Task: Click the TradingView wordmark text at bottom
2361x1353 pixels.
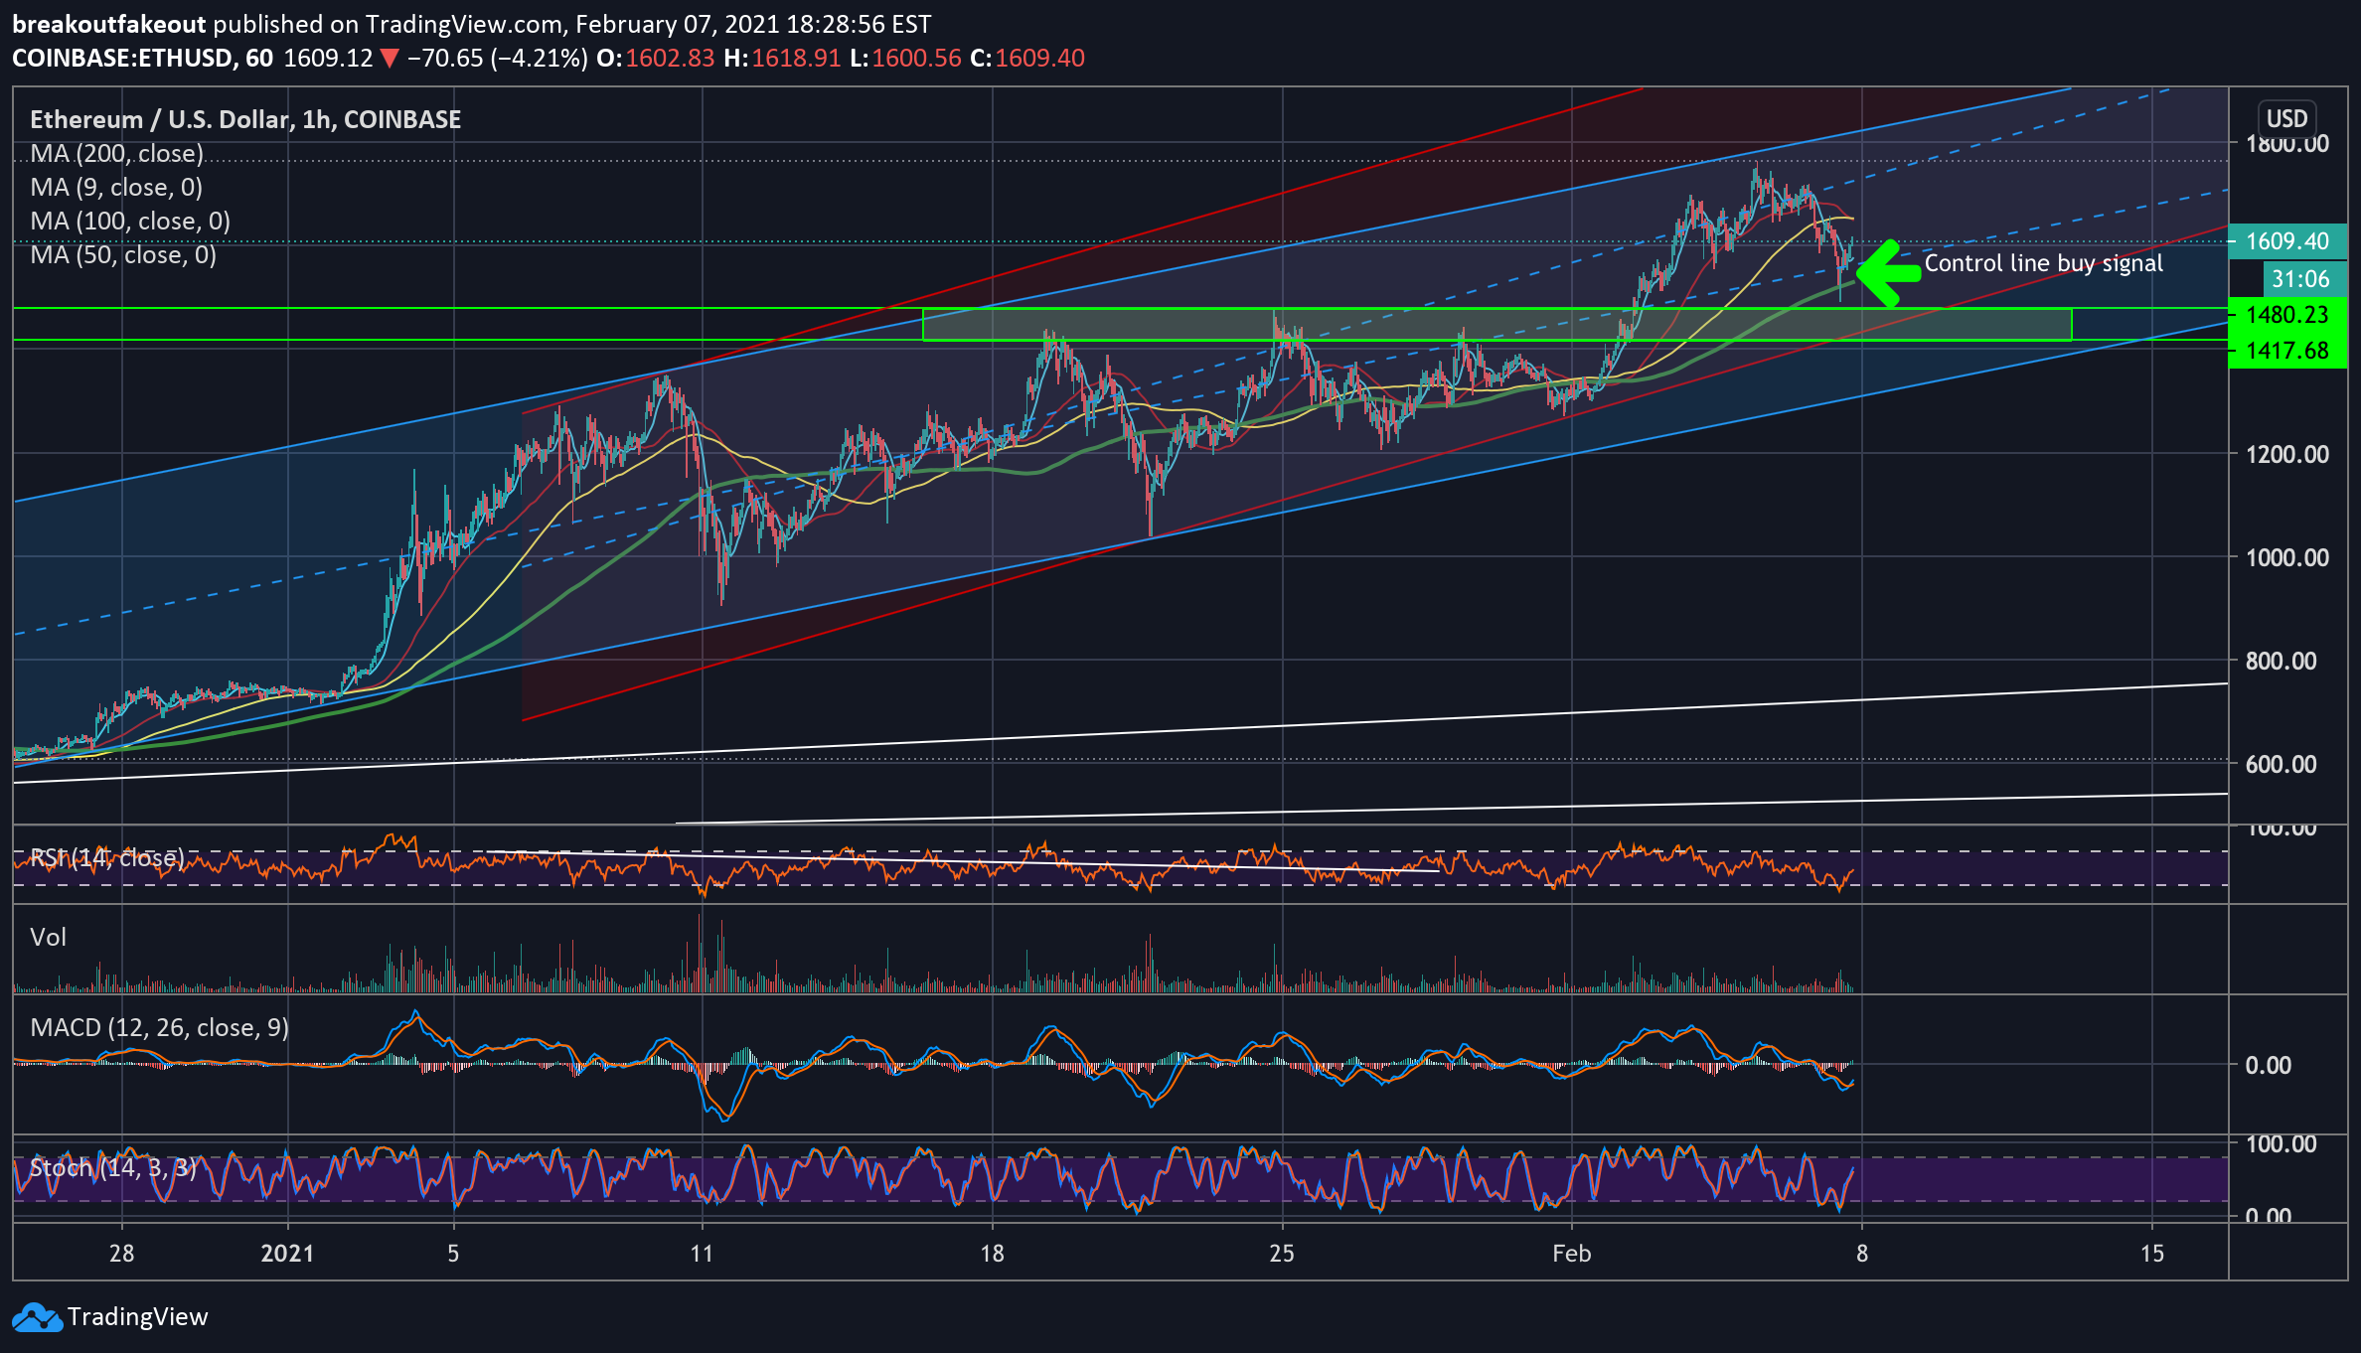Action: click(138, 1317)
